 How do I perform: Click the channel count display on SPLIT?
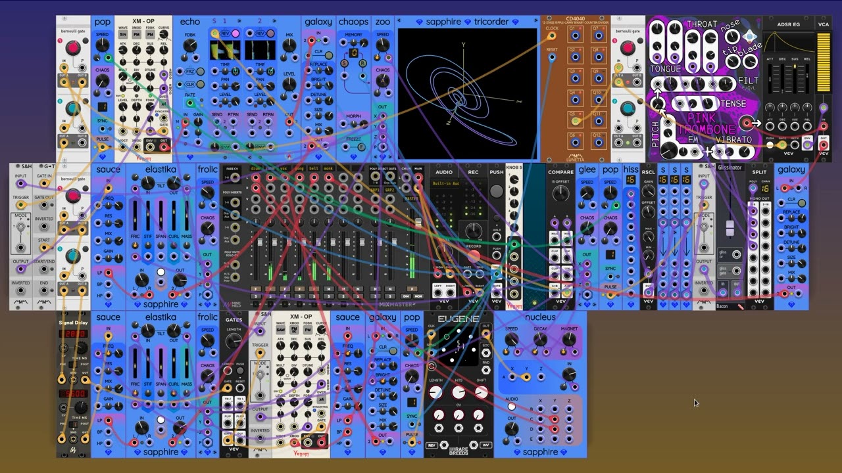click(765, 189)
